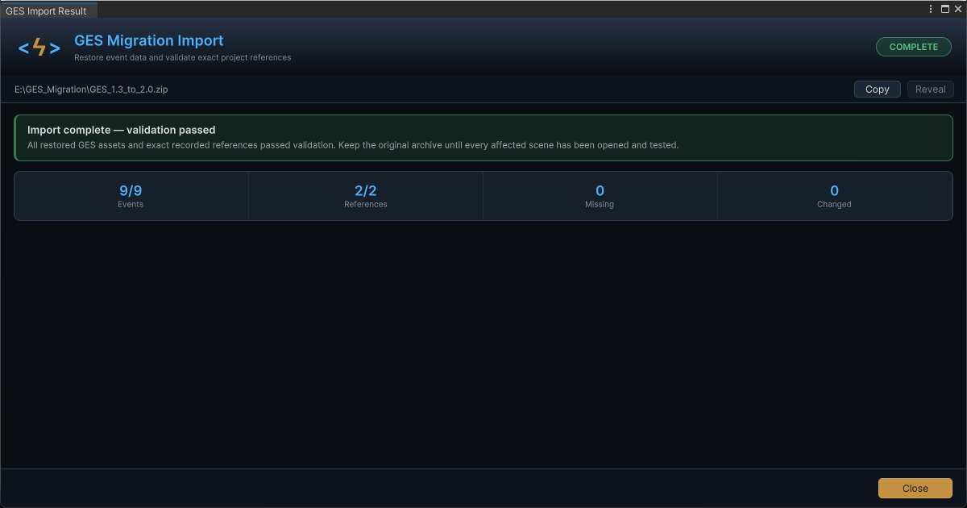Viewport: 967px width, 508px height.
Task: Close the import result with Close button
Action: pyautogui.click(x=915, y=488)
